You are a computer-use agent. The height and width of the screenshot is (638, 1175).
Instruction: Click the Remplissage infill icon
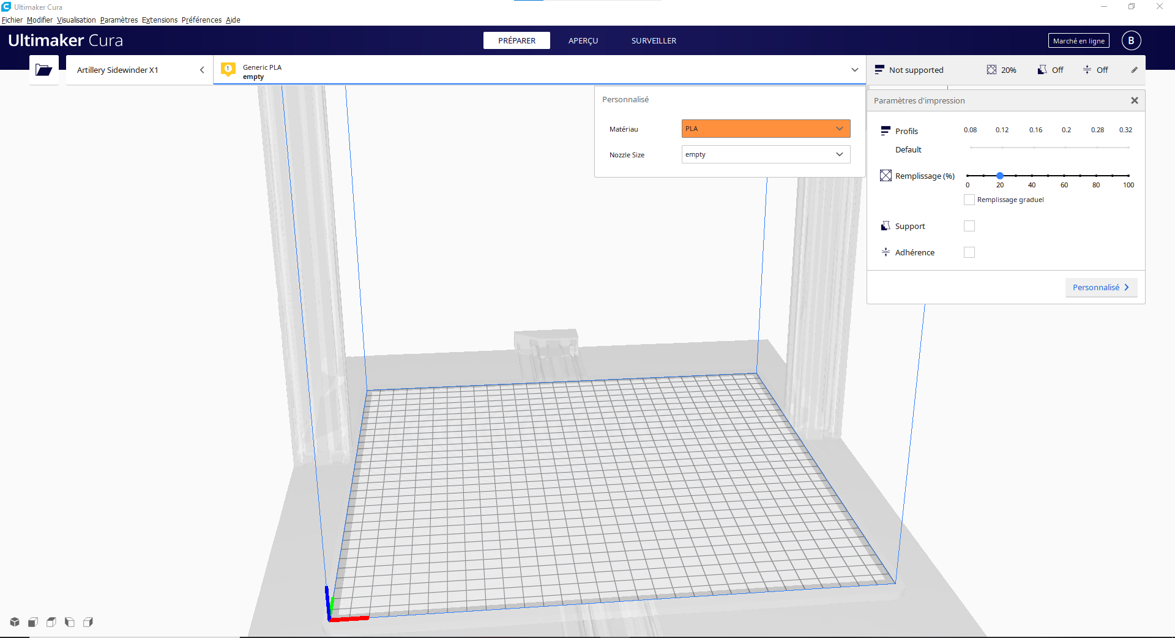886,176
